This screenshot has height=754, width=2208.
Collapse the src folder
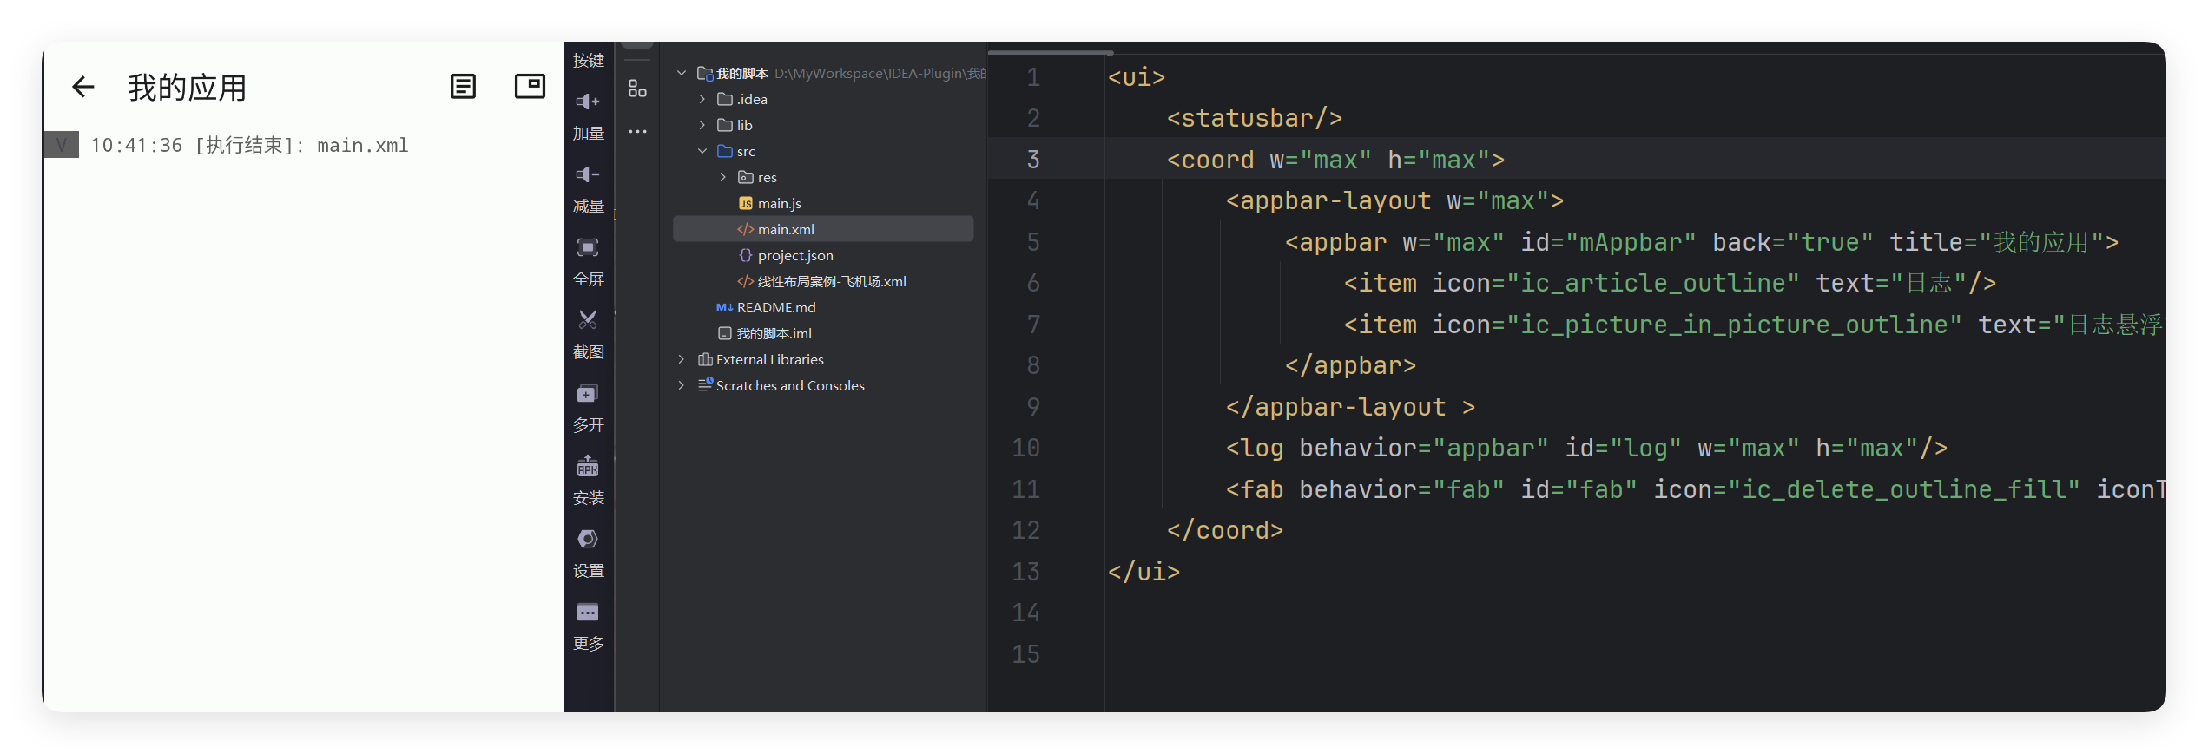pos(702,152)
